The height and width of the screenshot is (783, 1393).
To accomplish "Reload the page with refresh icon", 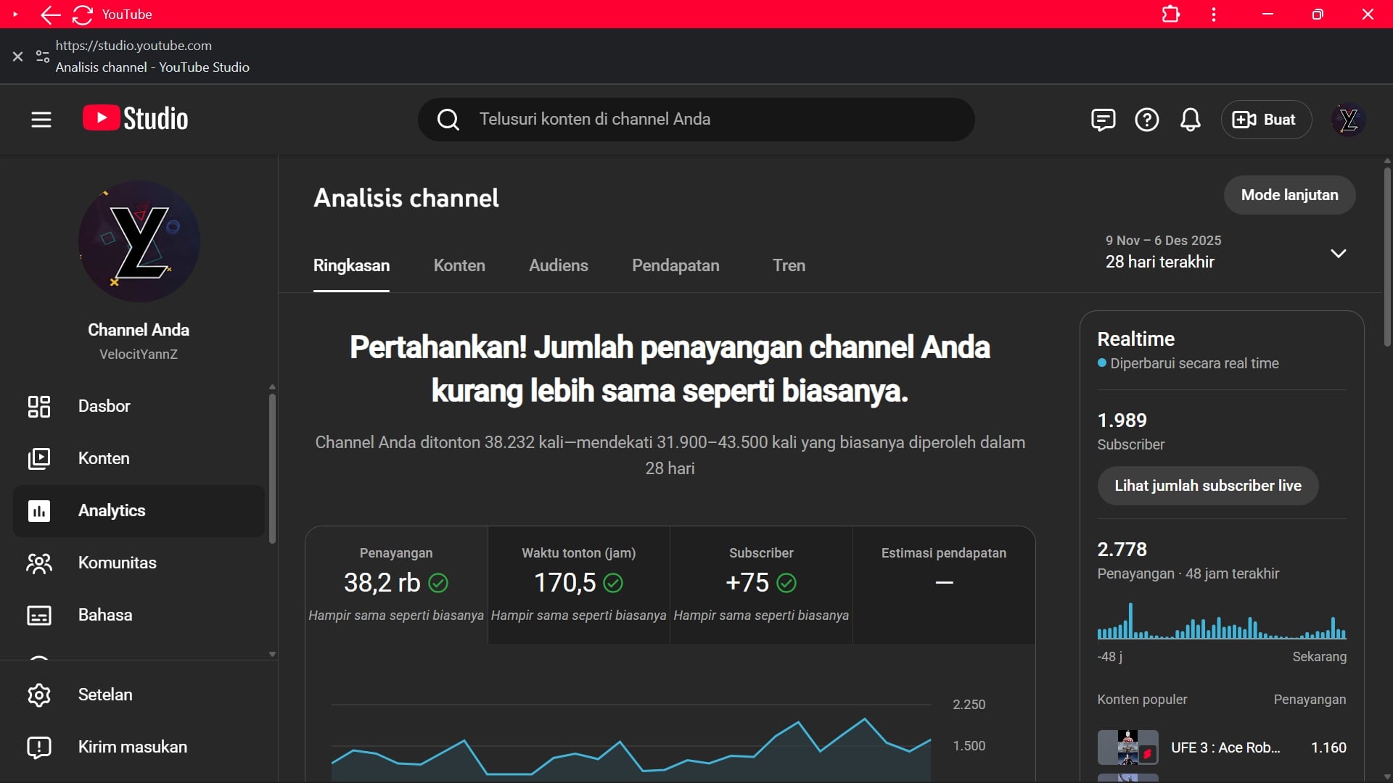I will click(x=83, y=14).
